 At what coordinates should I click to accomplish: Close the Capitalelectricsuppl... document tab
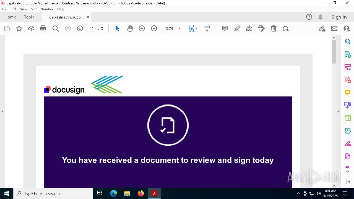[x=88, y=17]
